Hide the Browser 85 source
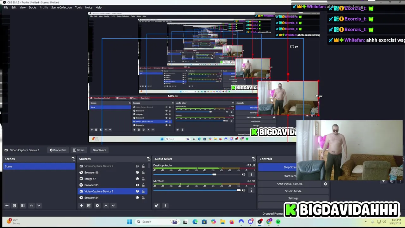This screenshot has width=405, height=228. coord(137,185)
